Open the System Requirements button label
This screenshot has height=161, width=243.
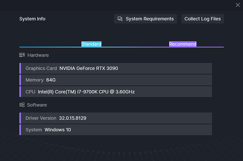coord(149,19)
